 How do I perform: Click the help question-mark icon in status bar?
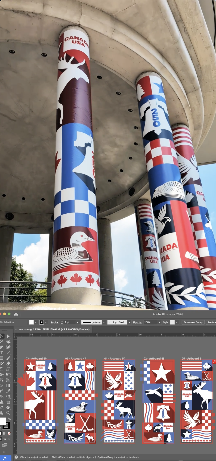16,457
